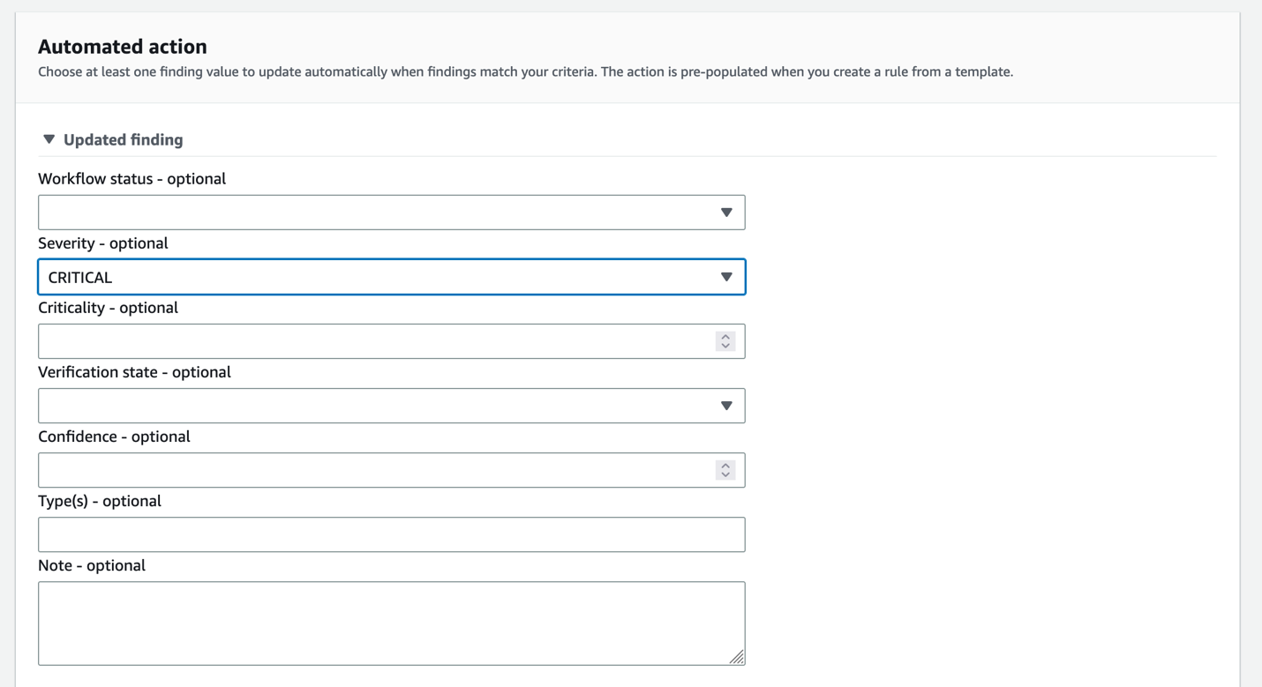
Task: Click the disclosure triangle beside Updated finding
Action: pyautogui.click(x=49, y=138)
